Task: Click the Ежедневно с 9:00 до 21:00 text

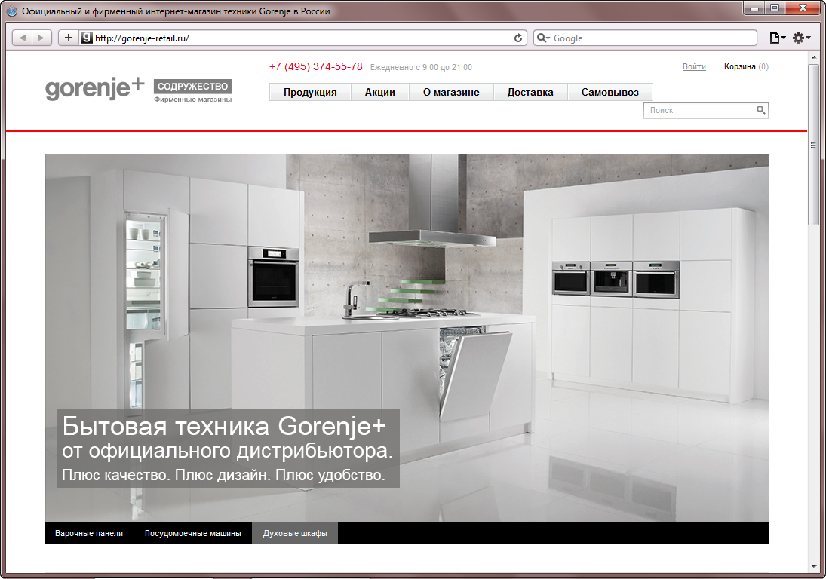Action: point(421,67)
